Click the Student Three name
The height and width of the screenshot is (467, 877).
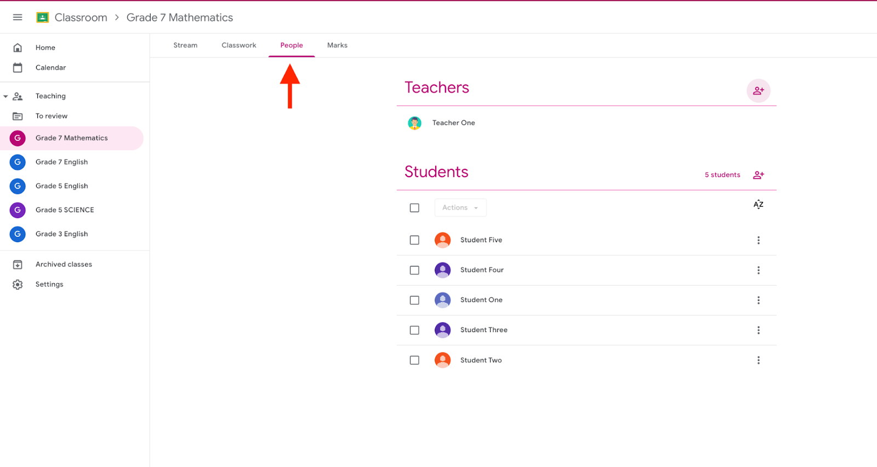[484, 330]
